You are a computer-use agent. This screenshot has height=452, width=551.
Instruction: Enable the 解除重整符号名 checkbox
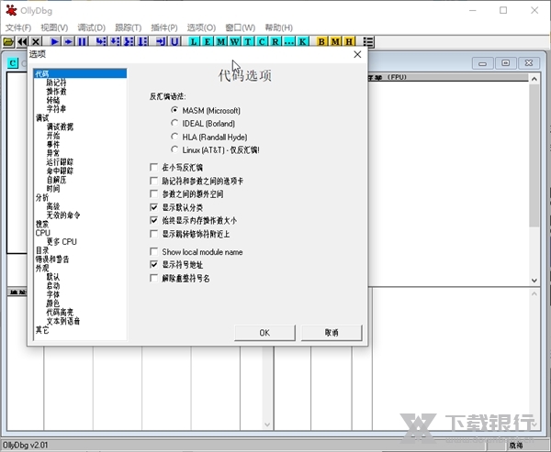pos(153,279)
